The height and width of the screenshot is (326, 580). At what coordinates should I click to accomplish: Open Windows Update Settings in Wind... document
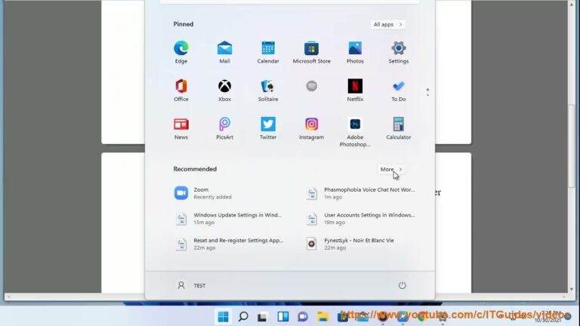pos(230,218)
